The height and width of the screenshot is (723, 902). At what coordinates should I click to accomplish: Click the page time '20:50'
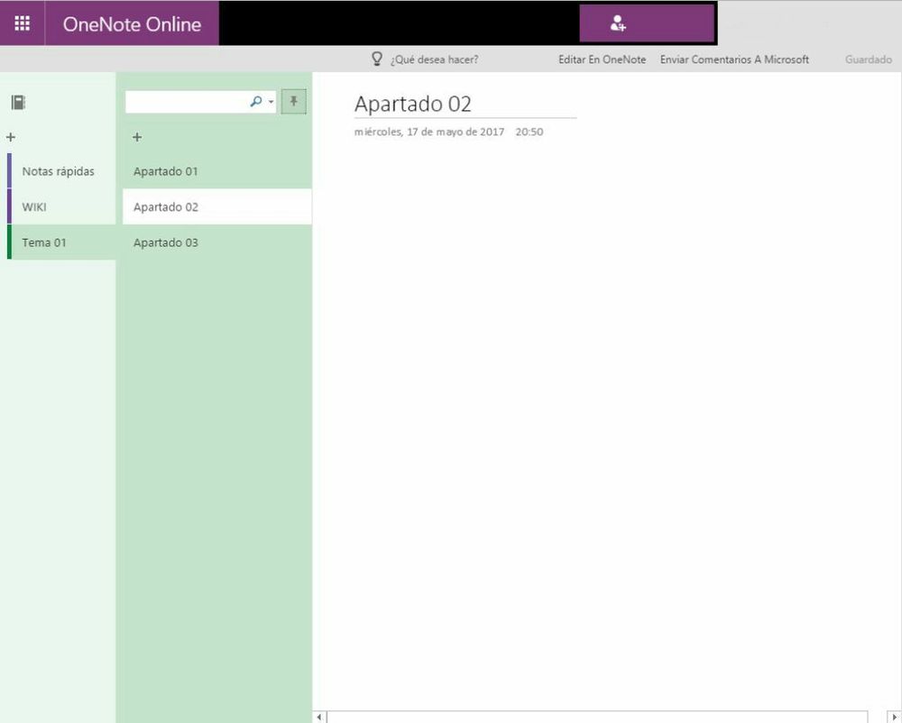tap(529, 132)
